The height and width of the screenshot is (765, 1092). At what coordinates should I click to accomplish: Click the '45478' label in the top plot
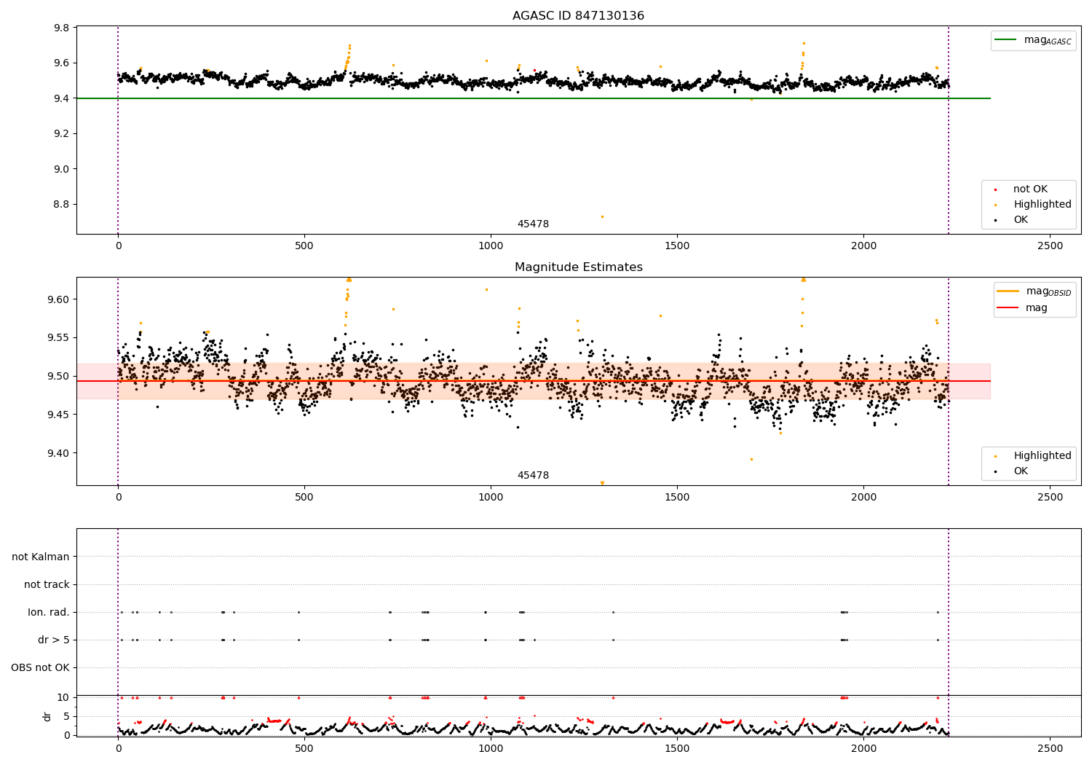(x=533, y=224)
